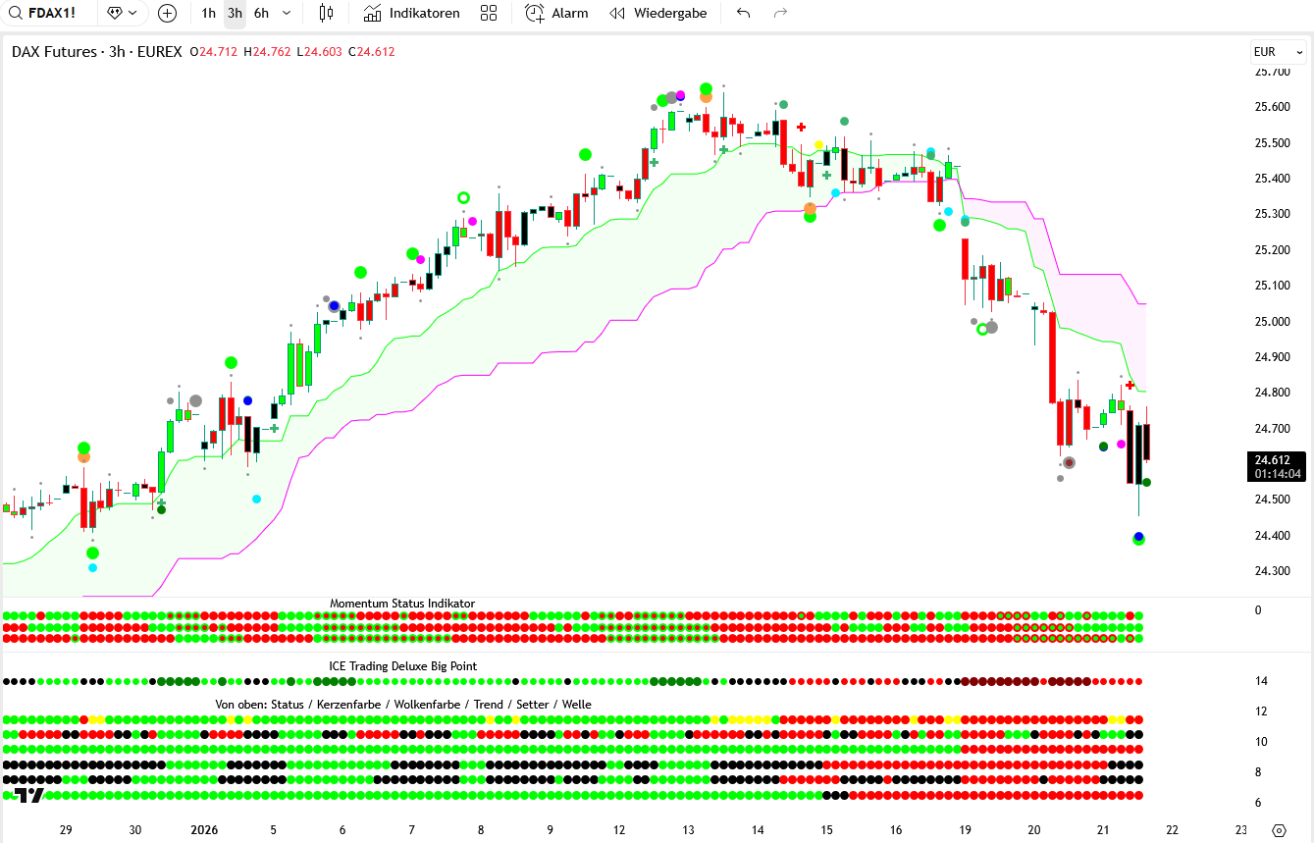Select the 6h interval

261,13
